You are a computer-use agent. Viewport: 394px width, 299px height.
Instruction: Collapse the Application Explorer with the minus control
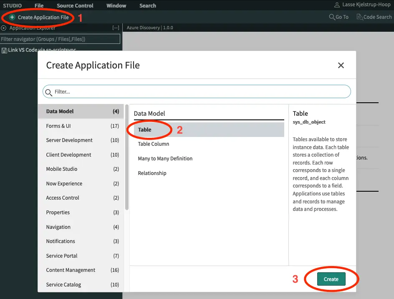coord(116,28)
